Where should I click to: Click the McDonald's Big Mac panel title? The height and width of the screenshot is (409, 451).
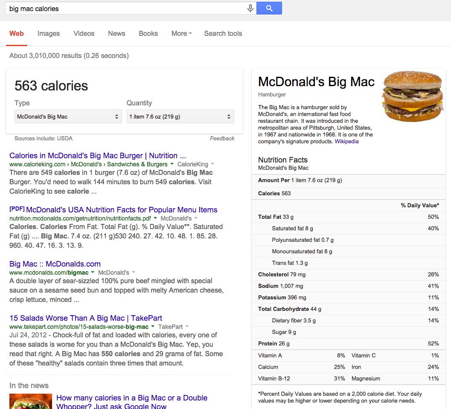[x=316, y=82]
